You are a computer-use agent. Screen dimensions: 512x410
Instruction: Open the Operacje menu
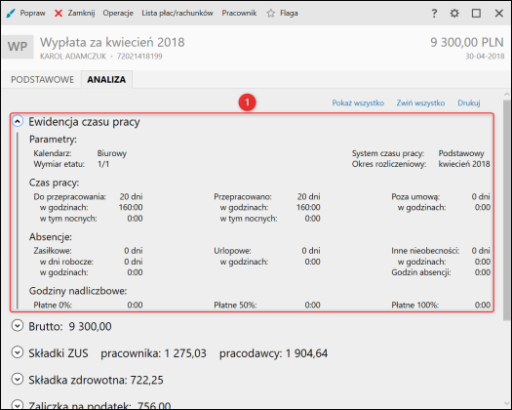(x=118, y=14)
